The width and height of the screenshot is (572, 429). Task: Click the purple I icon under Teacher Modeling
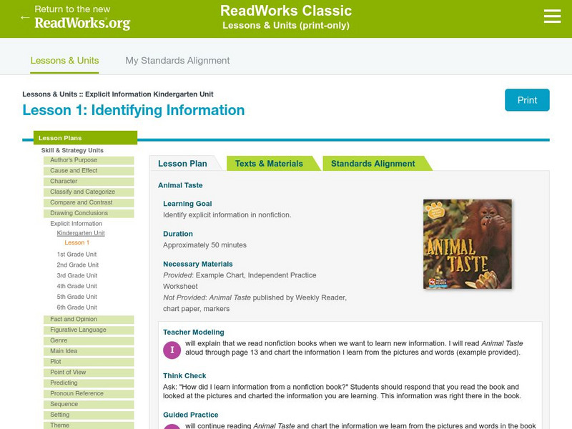[x=172, y=350]
